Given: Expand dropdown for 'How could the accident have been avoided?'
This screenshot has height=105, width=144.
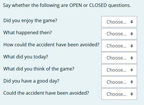Looking at the screenshot, I should click(119, 46).
